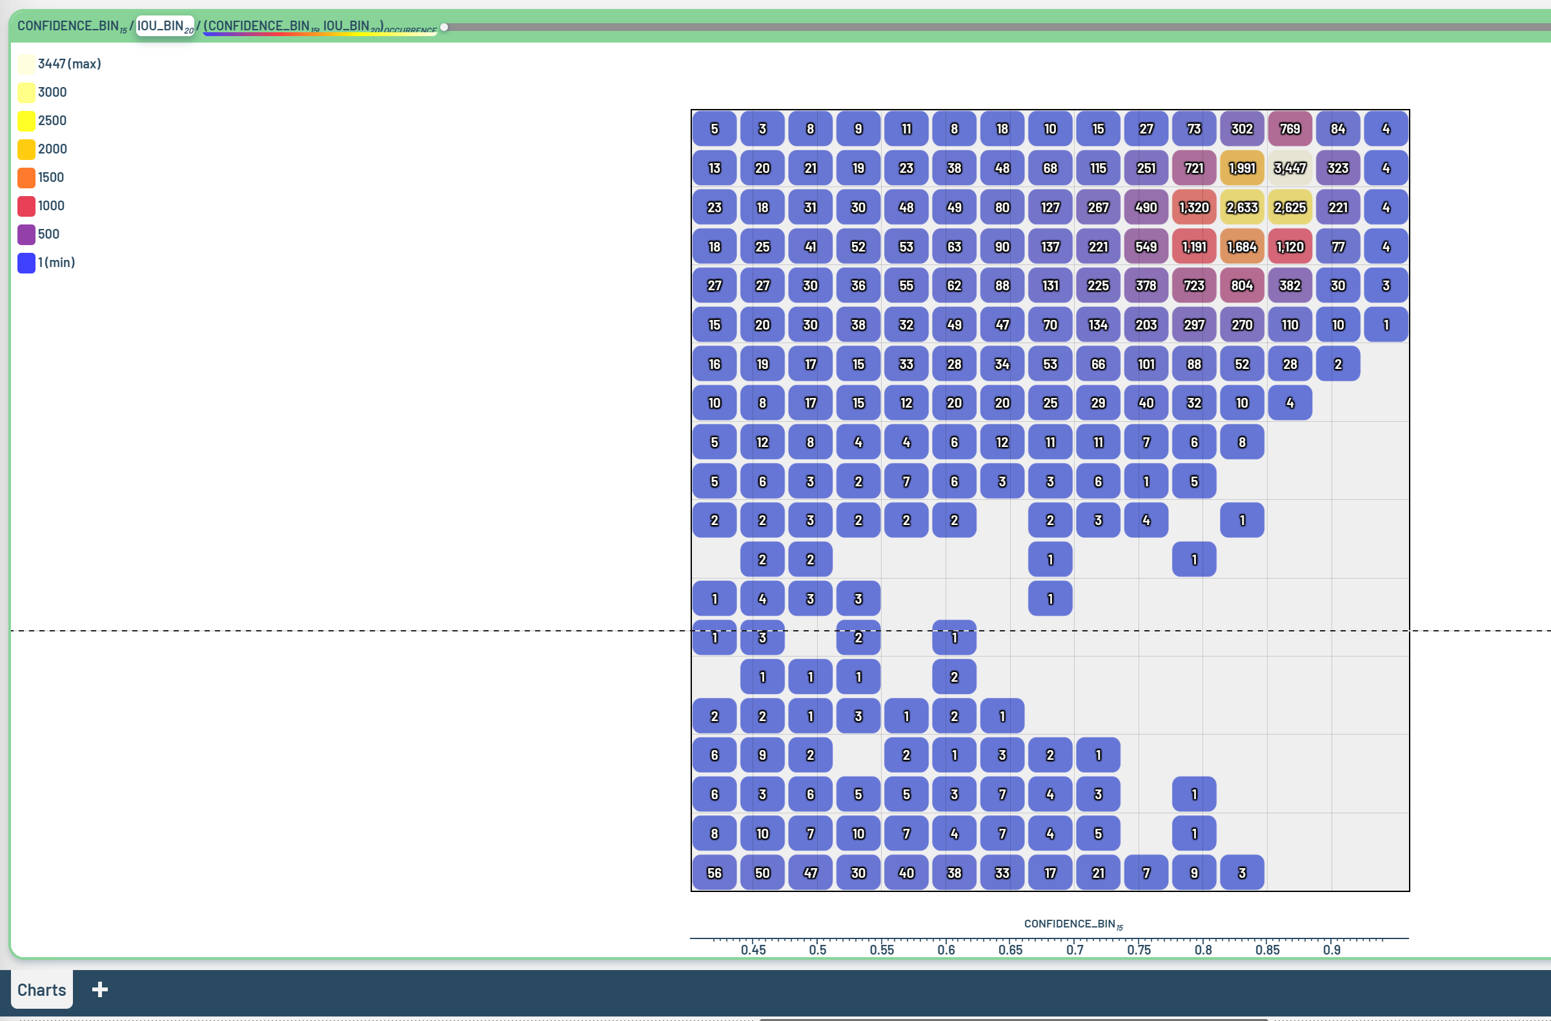Image resolution: width=1551 pixels, height=1021 pixels.
Task: Click the heatmap cell showing 3,447
Action: pos(1290,168)
